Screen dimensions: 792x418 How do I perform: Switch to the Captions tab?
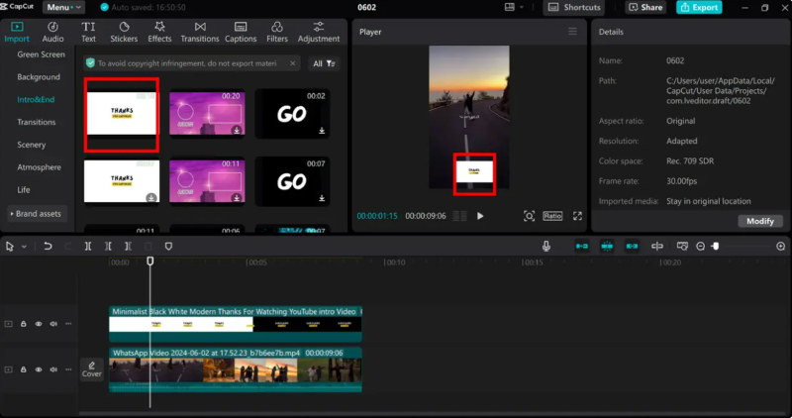pos(240,31)
